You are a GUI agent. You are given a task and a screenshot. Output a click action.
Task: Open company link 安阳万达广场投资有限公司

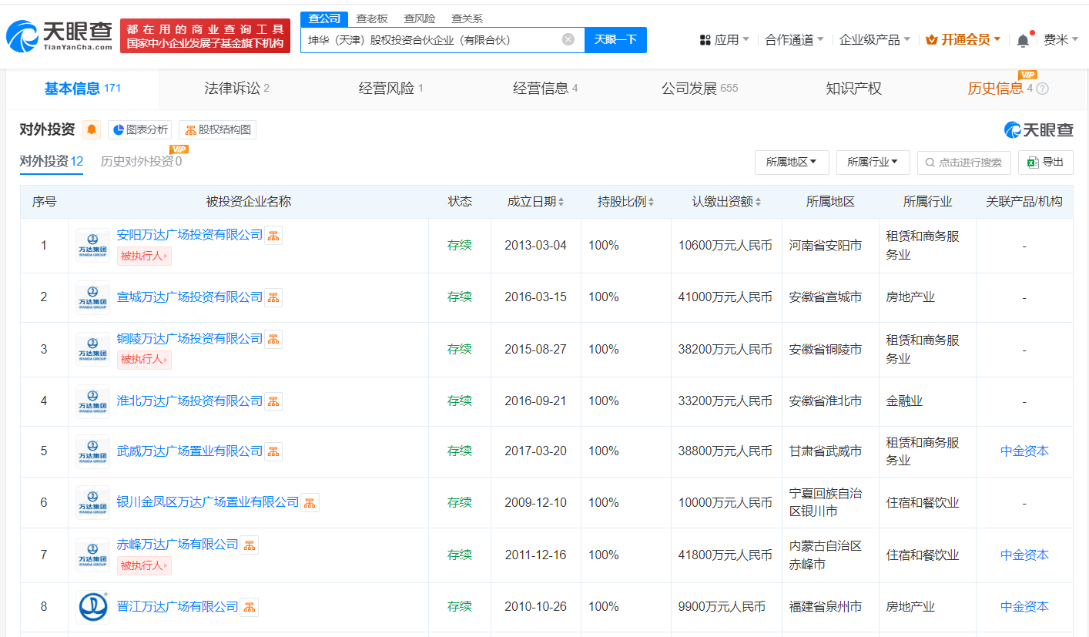point(189,235)
